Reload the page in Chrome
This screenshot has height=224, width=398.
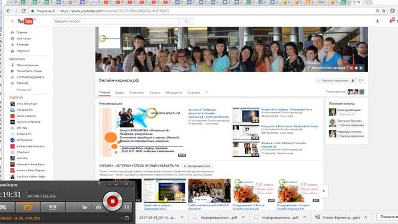(x=24, y=11)
